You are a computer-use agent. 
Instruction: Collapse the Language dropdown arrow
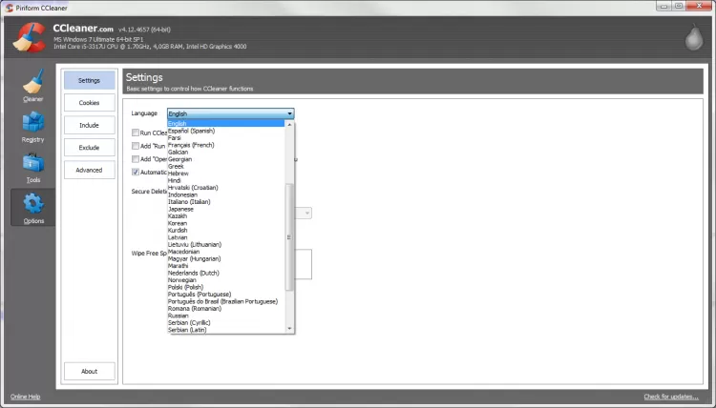(289, 113)
